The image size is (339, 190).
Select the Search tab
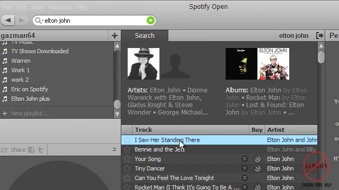tap(145, 35)
